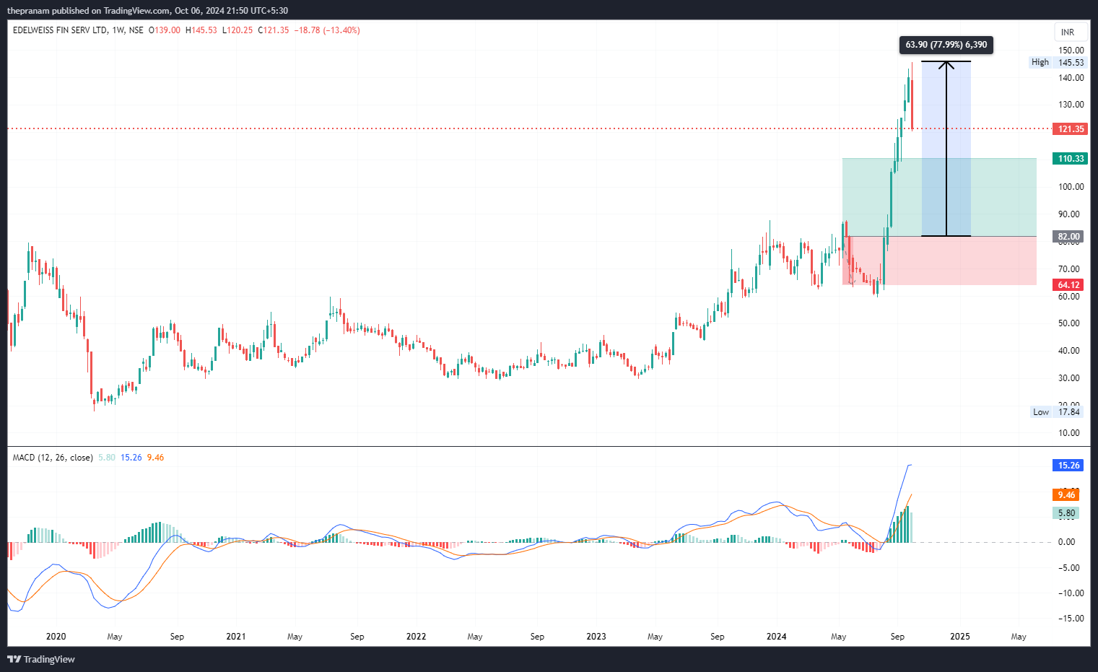Click the closing price C121.35 in header
The image size is (1098, 672).
pos(274,30)
